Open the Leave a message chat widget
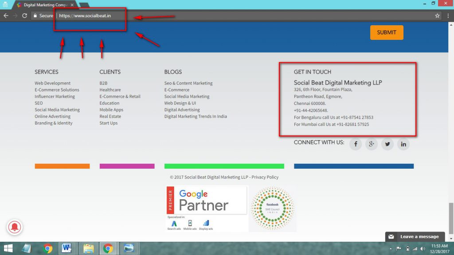This screenshot has height=255, width=454. 415,236
